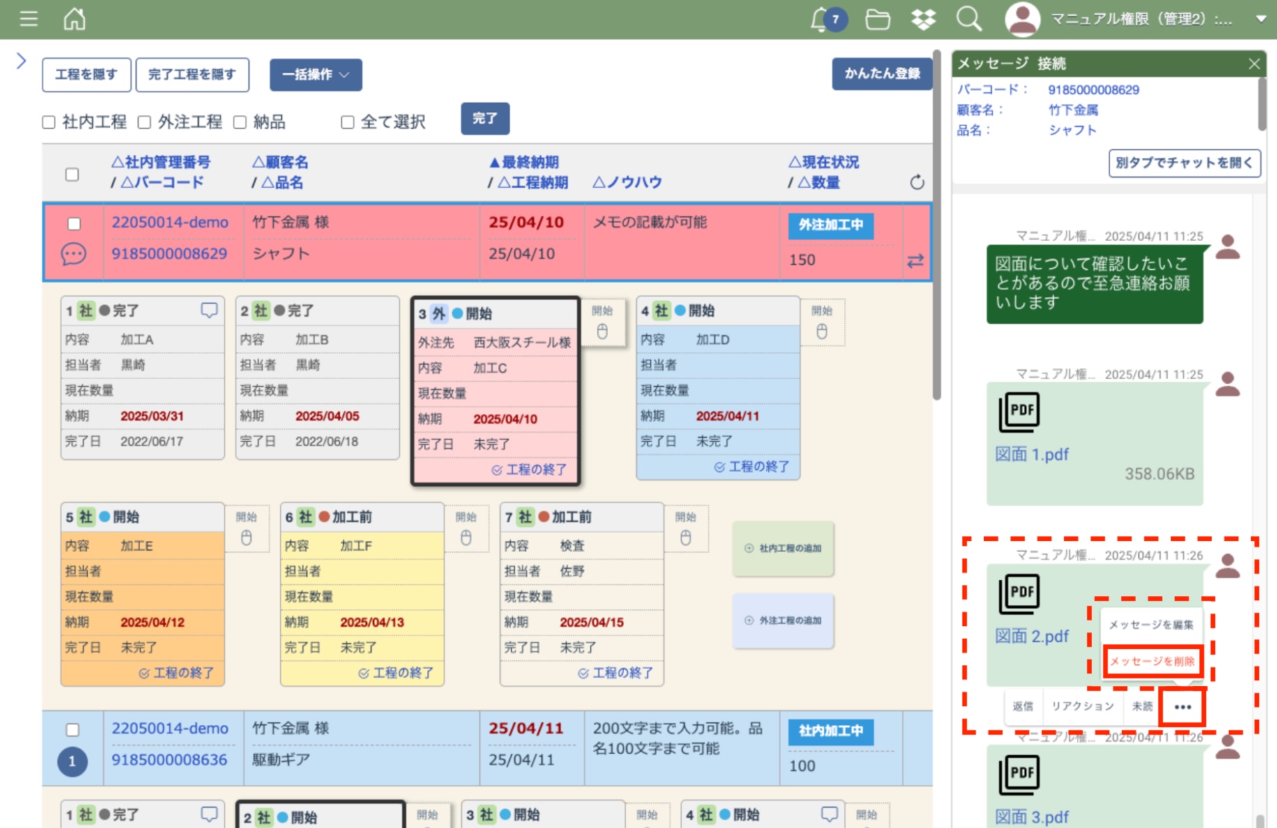Open the user account dropdown arrow
The width and height of the screenshot is (1277, 828).
coord(1260,20)
